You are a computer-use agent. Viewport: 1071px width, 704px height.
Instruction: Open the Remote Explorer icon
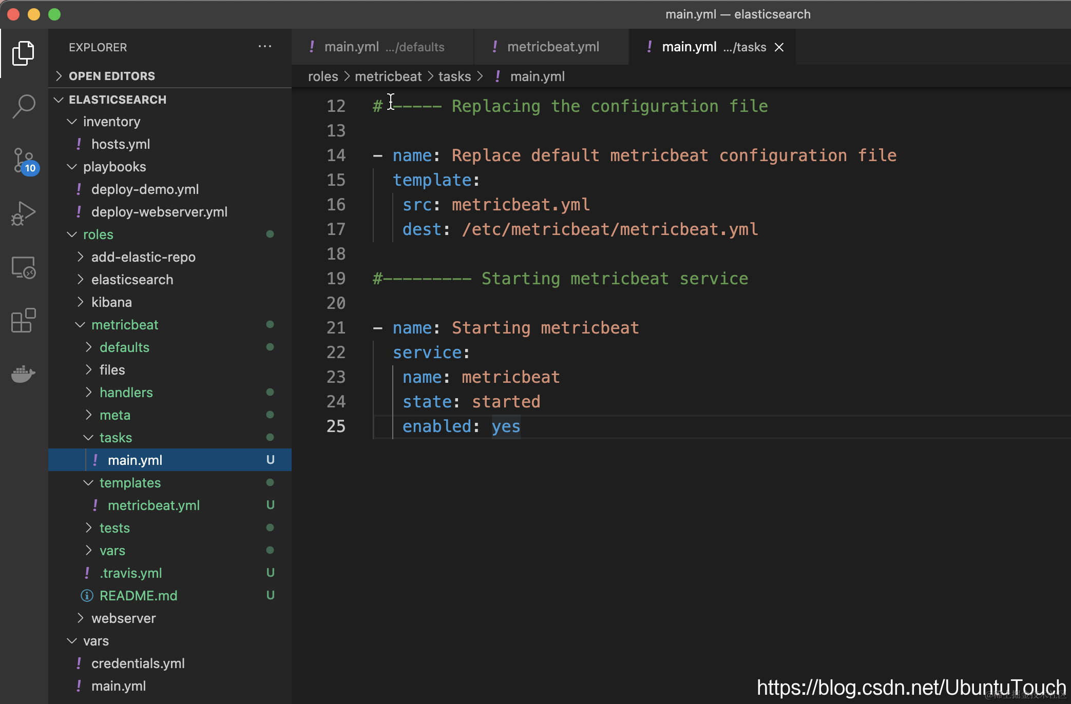(x=23, y=267)
